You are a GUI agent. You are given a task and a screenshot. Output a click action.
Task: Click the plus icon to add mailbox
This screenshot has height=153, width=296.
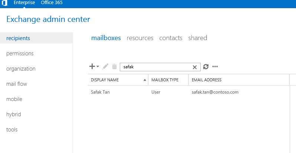(x=92, y=66)
